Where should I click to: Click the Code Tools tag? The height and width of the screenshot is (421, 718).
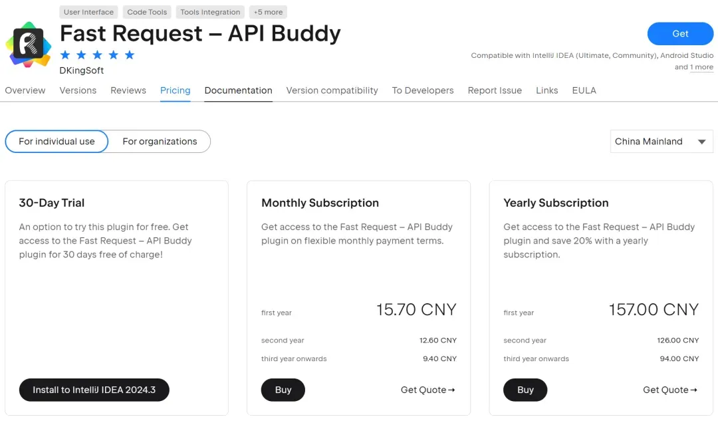(147, 12)
